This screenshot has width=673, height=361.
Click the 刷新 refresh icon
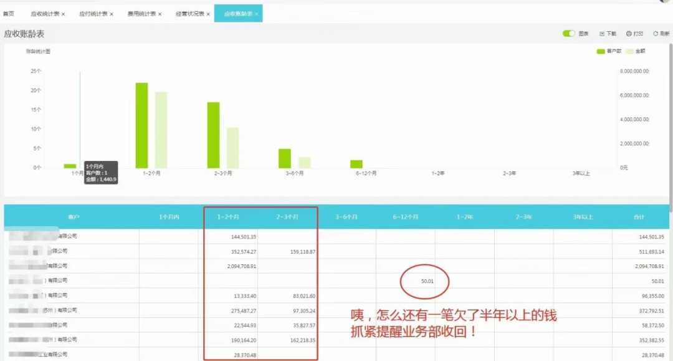tap(656, 34)
